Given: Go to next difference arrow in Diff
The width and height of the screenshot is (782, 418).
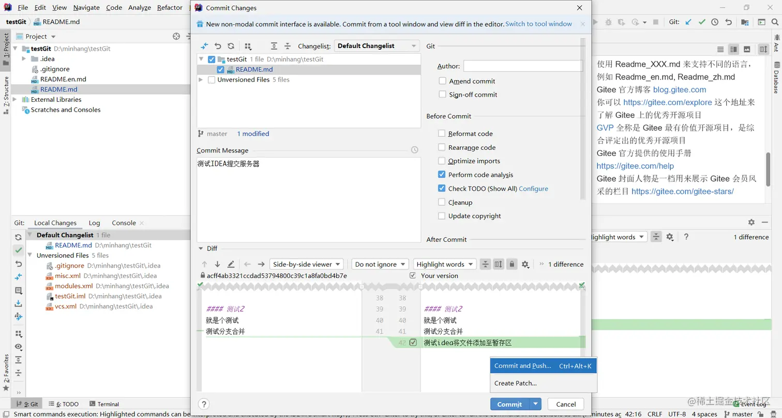Looking at the screenshot, I should click(217, 264).
